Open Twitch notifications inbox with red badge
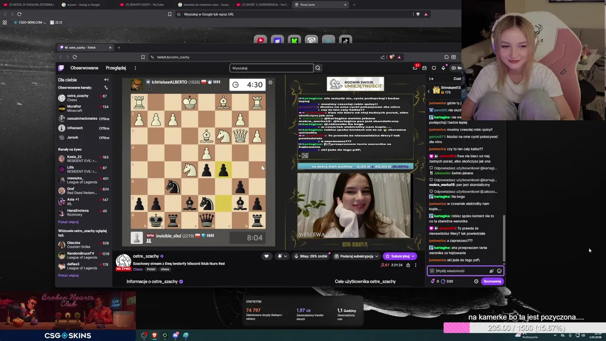This screenshot has height=341, width=606. (x=415, y=68)
